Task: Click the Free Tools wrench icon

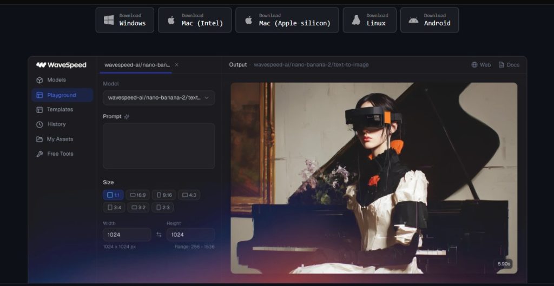Action: coord(39,154)
